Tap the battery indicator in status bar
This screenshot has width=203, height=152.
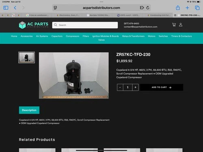point(199,2)
